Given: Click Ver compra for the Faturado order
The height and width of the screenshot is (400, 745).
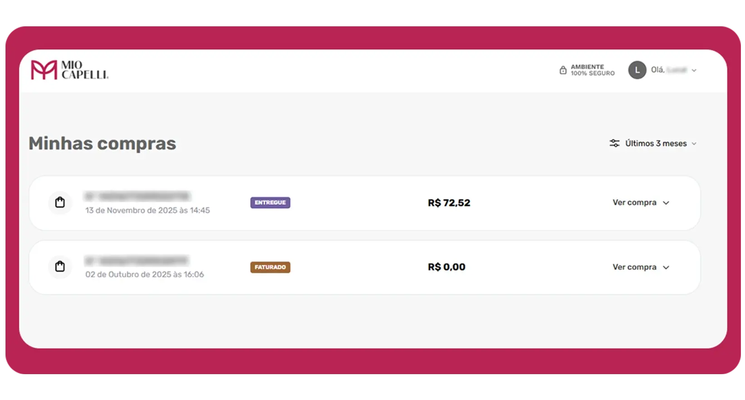Looking at the screenshot, I should click(634, 267).
